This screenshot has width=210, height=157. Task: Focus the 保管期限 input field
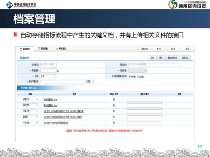point(48,70)
